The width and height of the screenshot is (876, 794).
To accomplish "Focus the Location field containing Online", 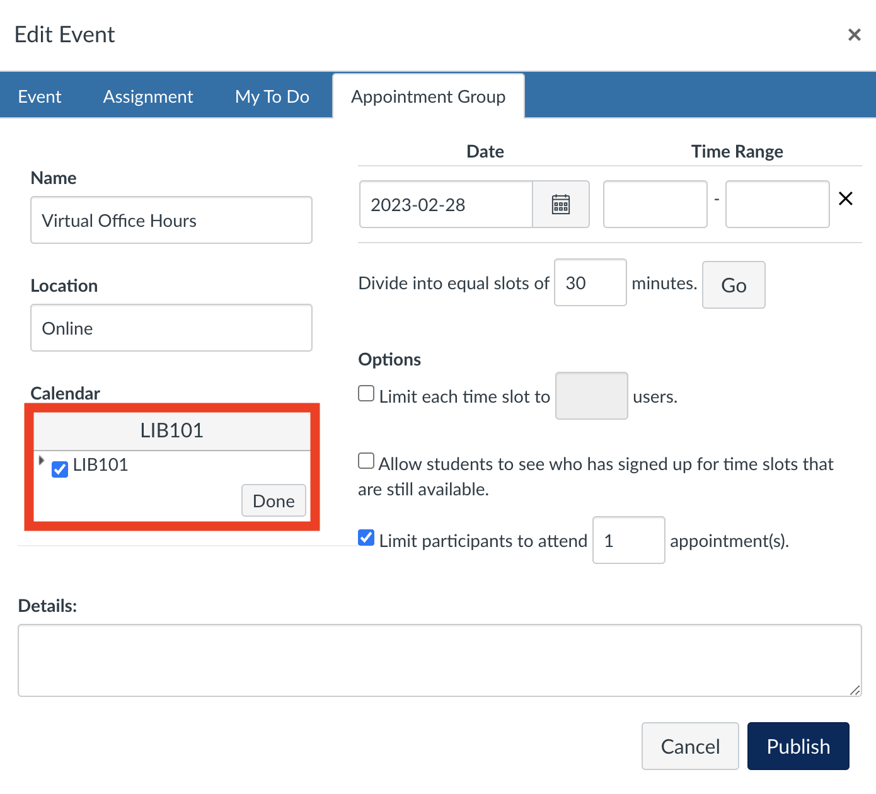I will (x=171, y=328).
